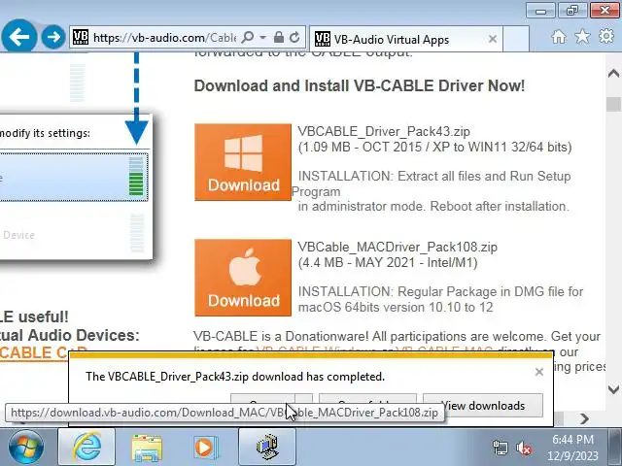Open the Tools gear menu

coord(606,37)
